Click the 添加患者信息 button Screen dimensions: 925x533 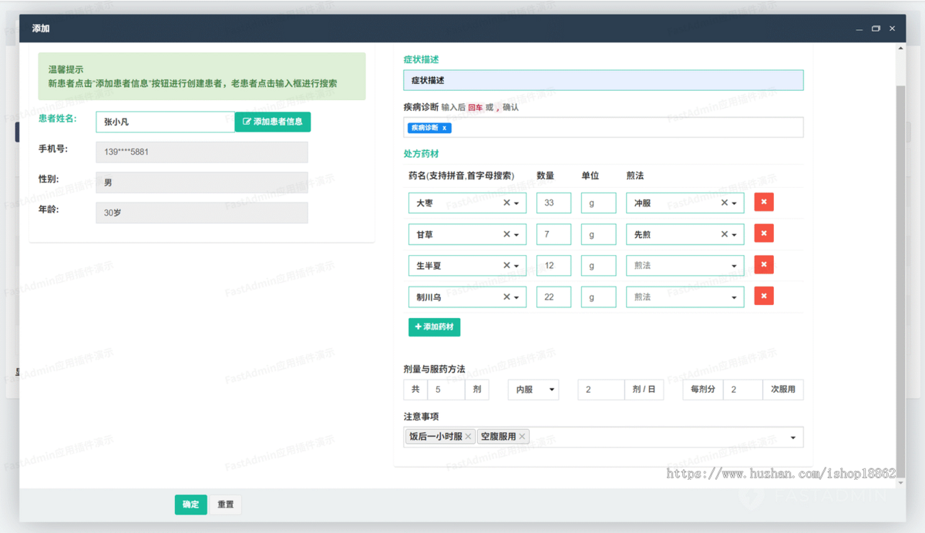point(273,122)
